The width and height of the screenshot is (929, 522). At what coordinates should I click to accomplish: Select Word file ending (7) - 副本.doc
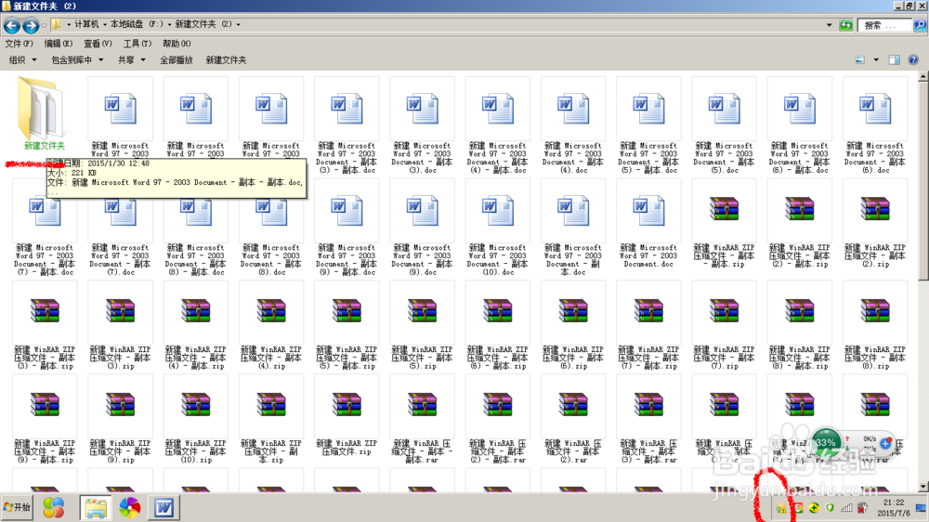45,228
